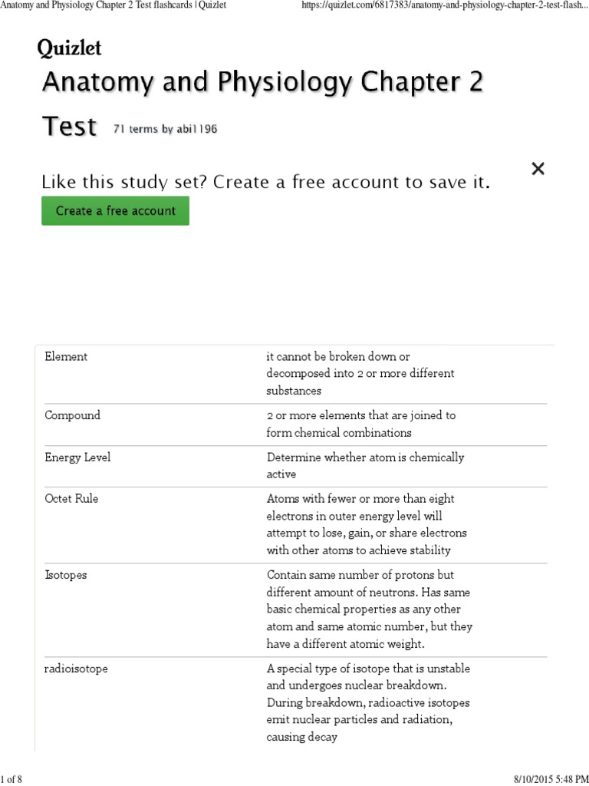Open the abi1196 author profile link
This screenshot has height=786, width=589.
[196, 130]
